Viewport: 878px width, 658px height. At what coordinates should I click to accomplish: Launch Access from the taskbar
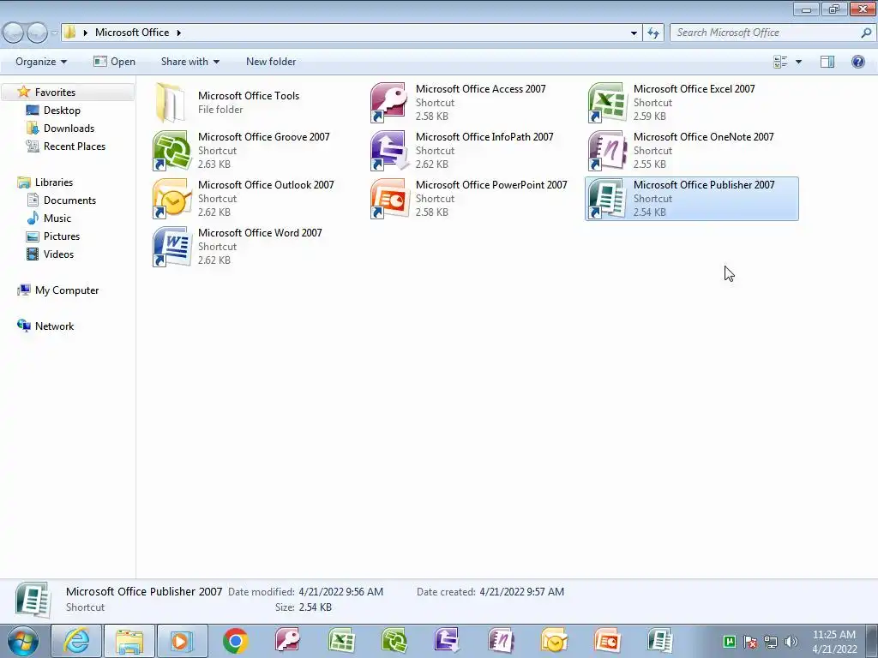pos(288,641)
